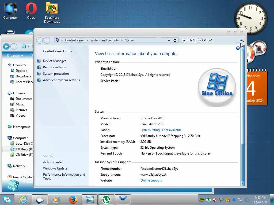Click the address bar computer icon
274x205 pixels.
click(57, 40)
